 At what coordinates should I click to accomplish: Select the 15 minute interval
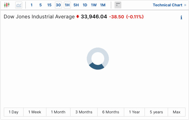49,5
